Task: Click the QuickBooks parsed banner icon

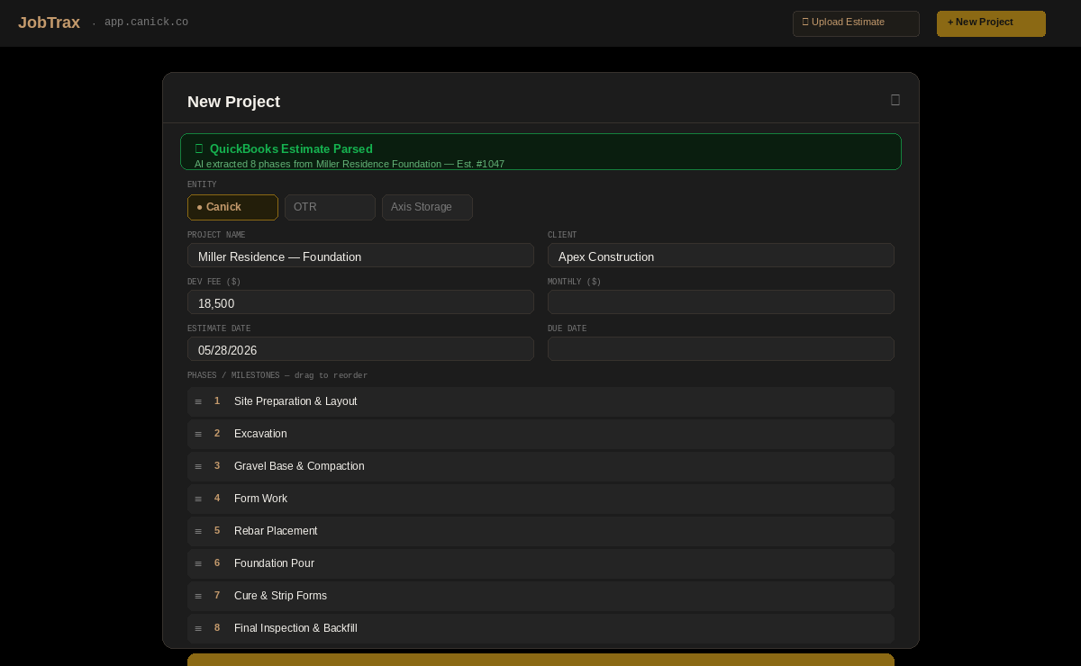Action: point(199,148)
